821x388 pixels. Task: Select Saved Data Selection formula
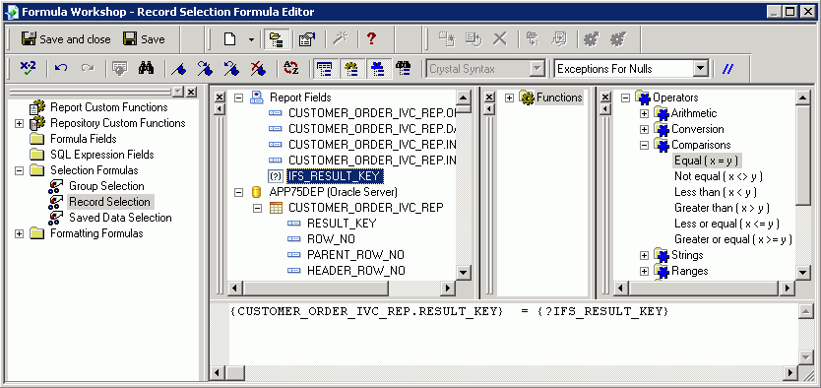pyautogui.click(x=120, y=218)
